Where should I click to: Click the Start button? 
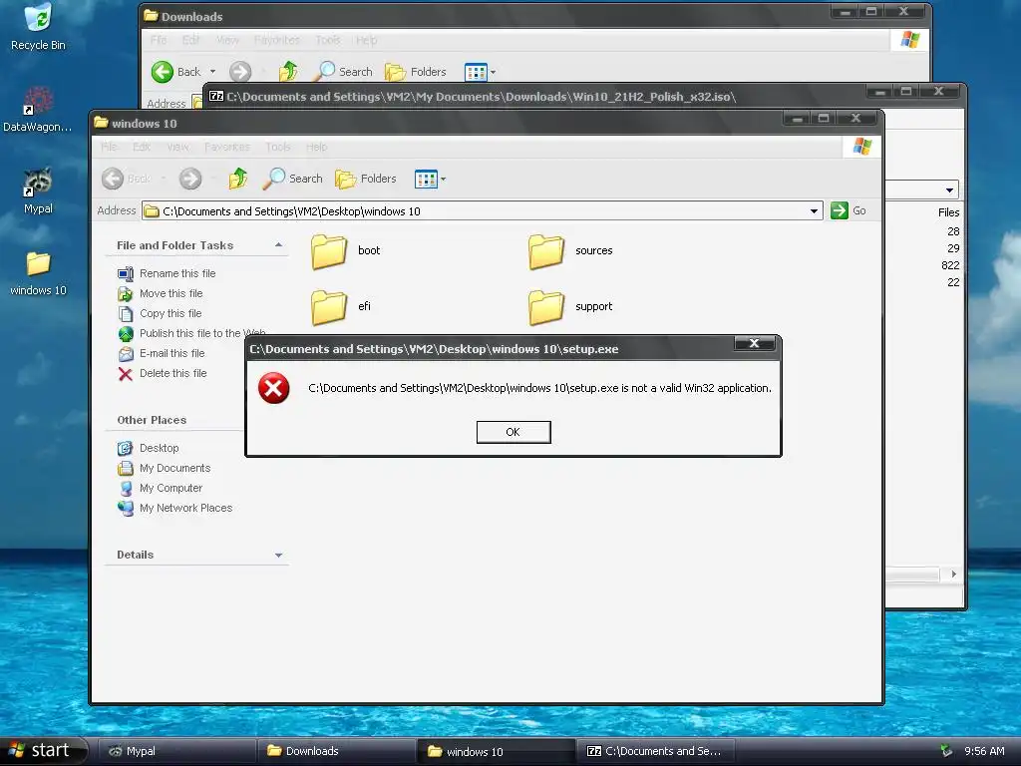pyautogui.click(x=43, y=751)
